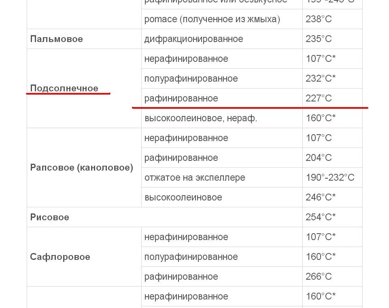The height and width of the screenshot is (308, 389).
Task: Select рафинированное beside the 227°C value
Action: tap(181, 98)
